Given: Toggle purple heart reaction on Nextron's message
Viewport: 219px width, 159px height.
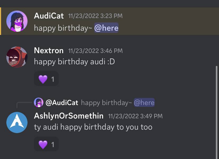Looking at the screenshot, I should pyautogui.click(x=46, y=79).
